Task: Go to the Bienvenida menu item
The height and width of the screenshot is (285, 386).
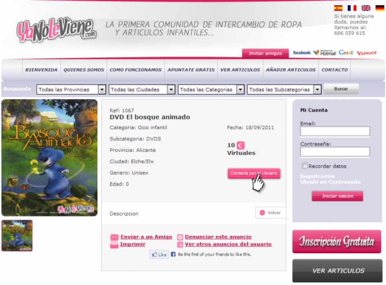Action: point(41,70)
